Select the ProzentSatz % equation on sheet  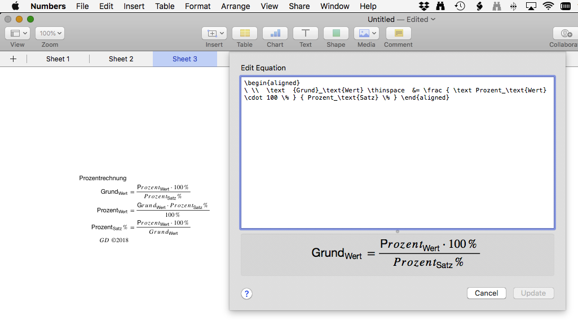tap(141, 227)
